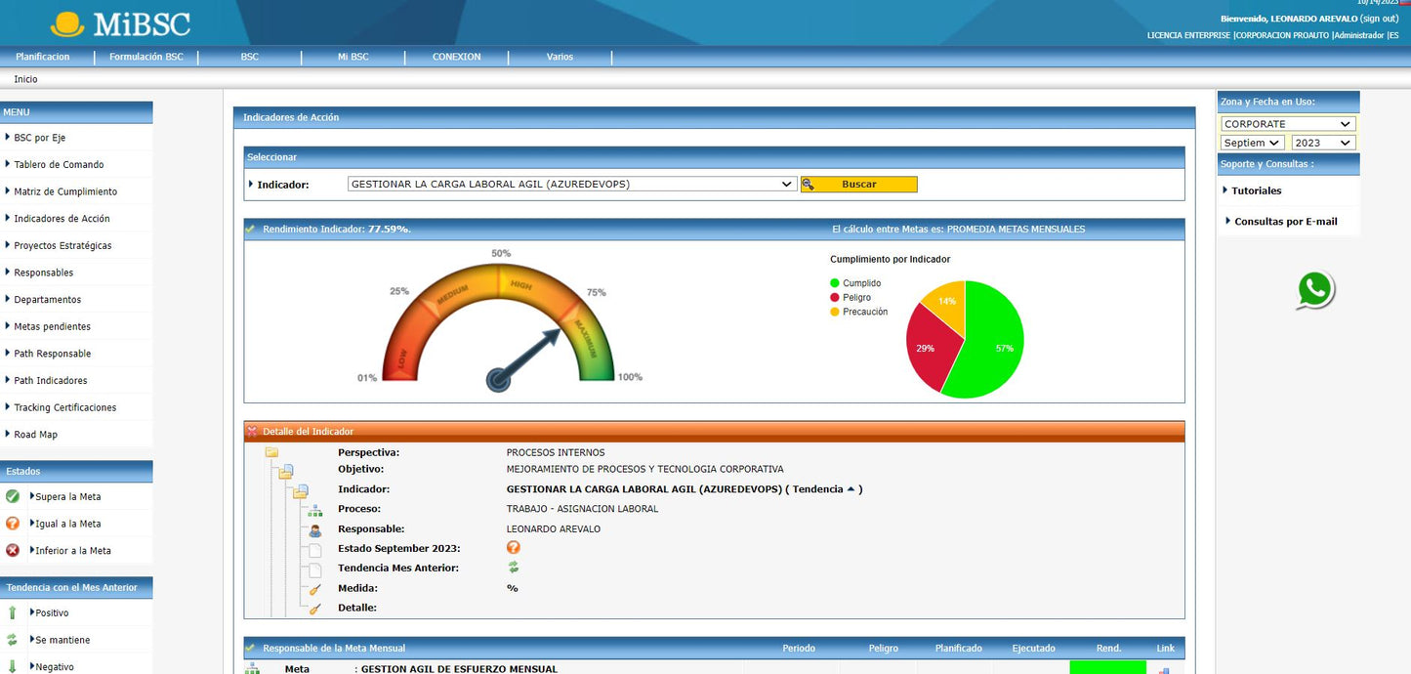
Task: Open the Formulación BSC menu
Action: pos(146,57)
